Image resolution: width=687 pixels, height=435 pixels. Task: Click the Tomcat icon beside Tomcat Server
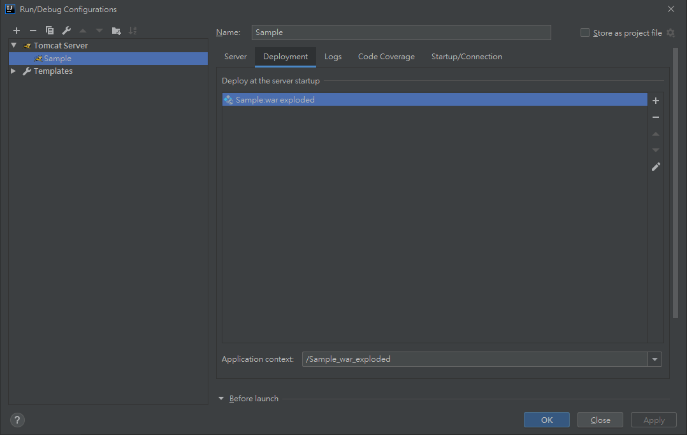[27, 46]
